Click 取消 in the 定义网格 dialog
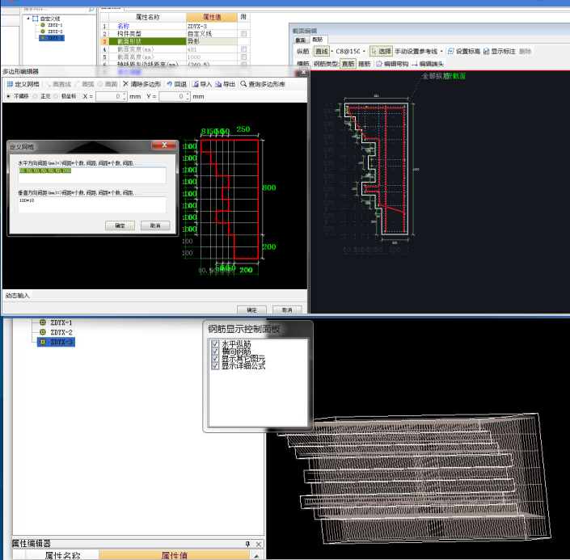This screenshot has height=560, width=570. click(x=155, y=225)
